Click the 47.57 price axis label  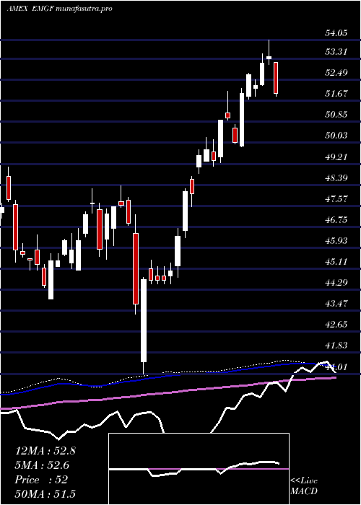(x=336, y=198)
